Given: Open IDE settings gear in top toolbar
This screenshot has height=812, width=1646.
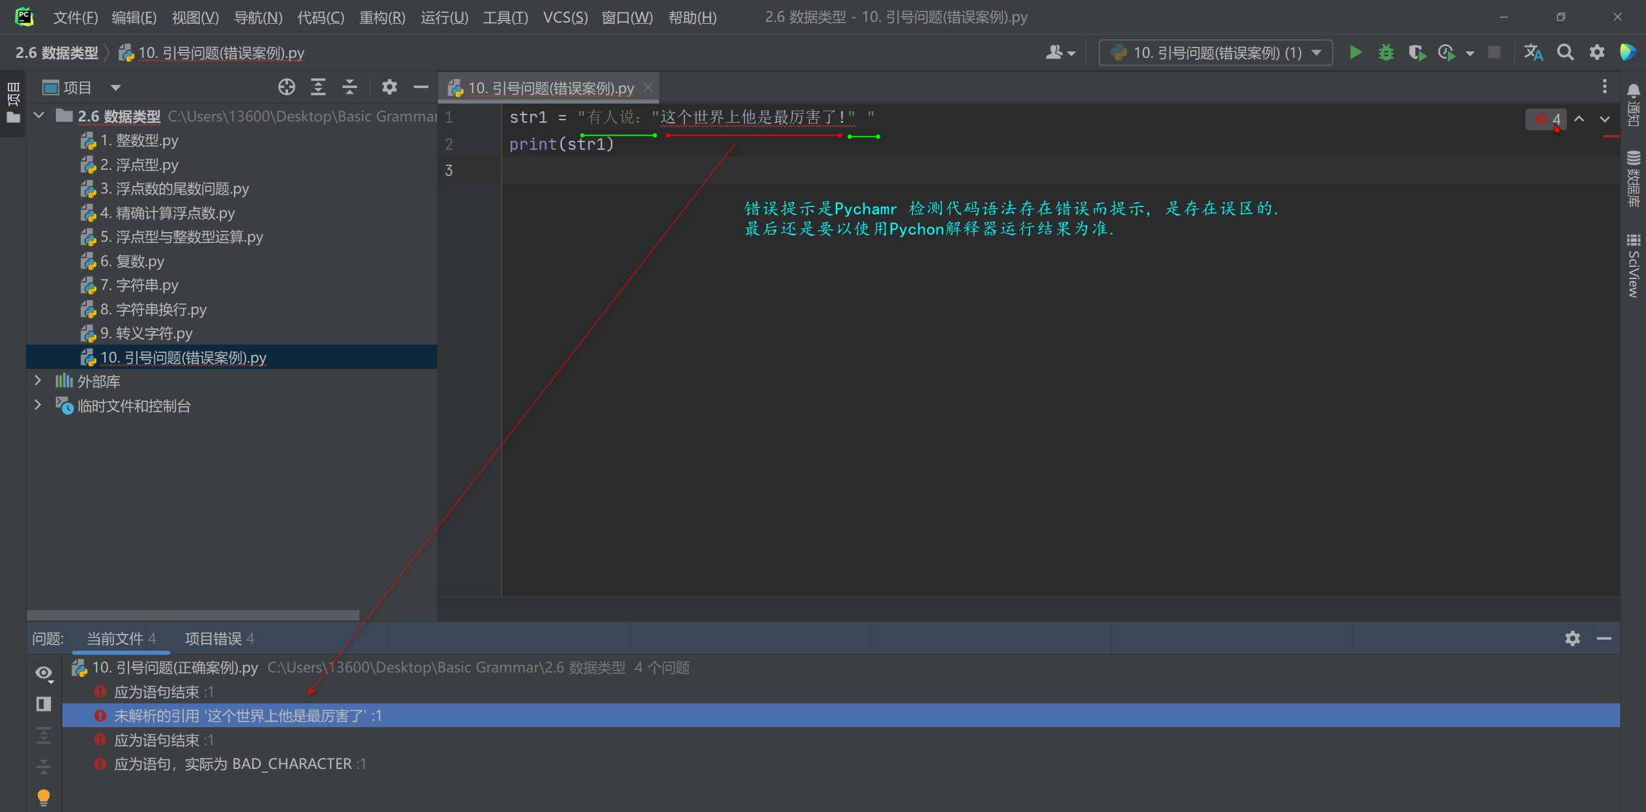Looking at the screenshot, I should (1597, 53).
